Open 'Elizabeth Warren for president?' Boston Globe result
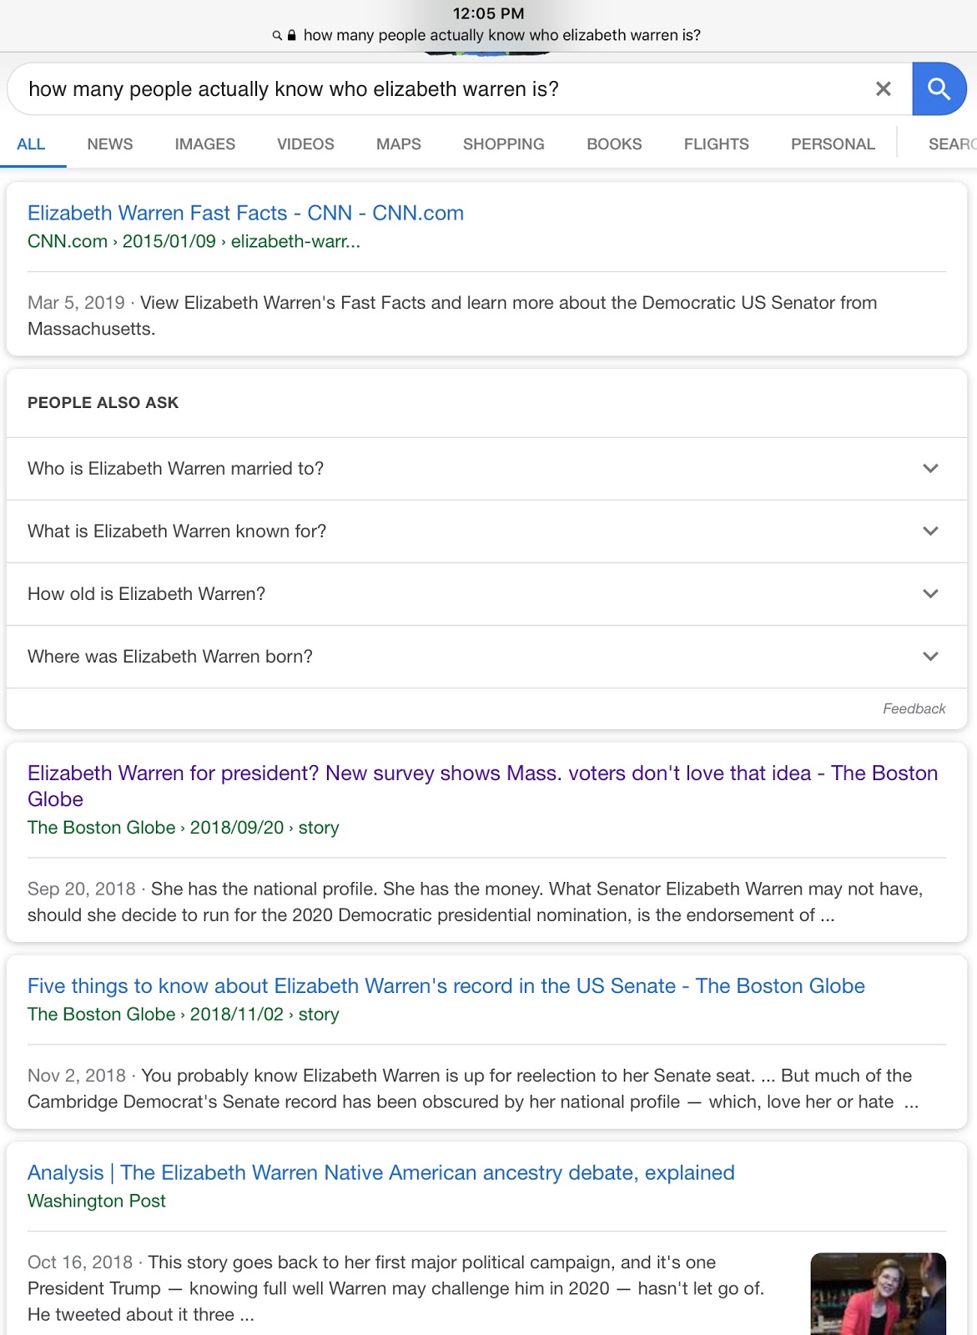The height and width of the screenshot is (1335, 977). (x=482, y=785)
